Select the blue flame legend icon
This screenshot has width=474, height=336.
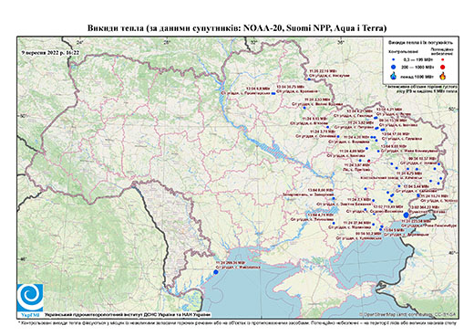pos(394,76)
